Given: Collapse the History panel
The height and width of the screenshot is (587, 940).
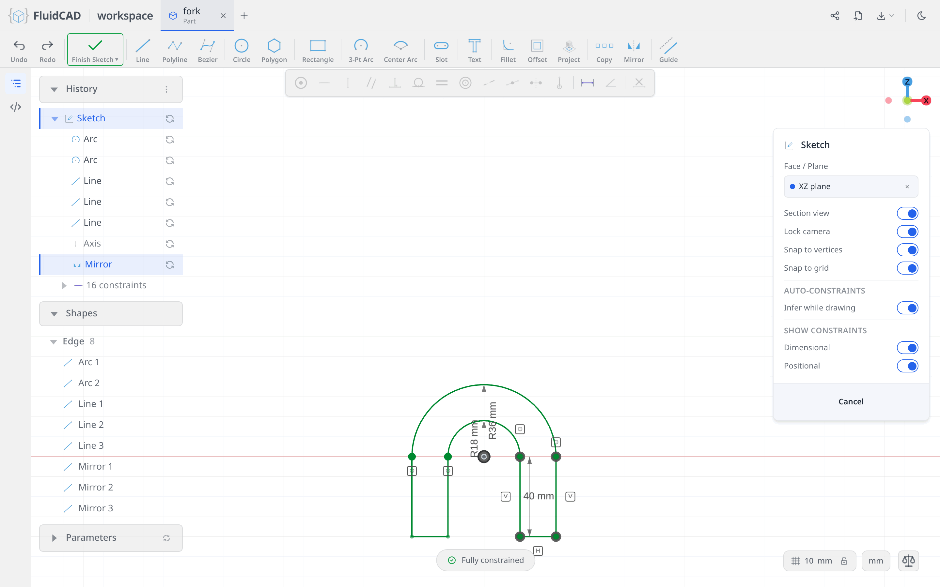Looking at the screenshot, I should pyautogui.click(x=54, y=89).
